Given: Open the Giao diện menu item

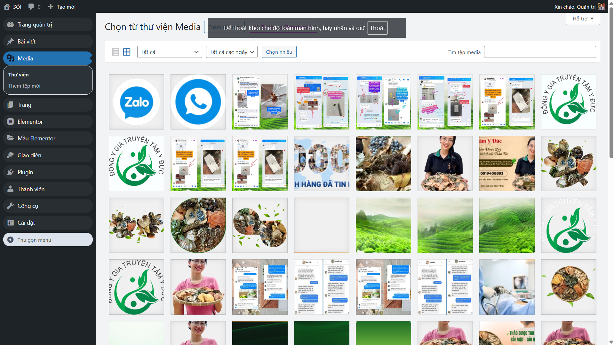Looking at the screenshot, I should pos(48,155).
